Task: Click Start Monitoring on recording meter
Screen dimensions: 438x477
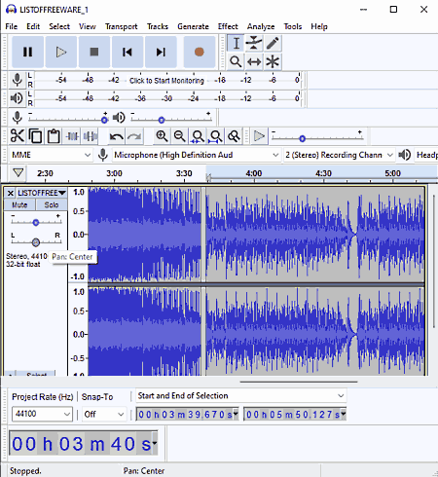Action: [x=166, y=81]
